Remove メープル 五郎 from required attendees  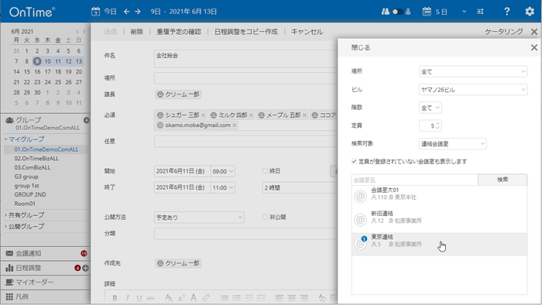304,115
